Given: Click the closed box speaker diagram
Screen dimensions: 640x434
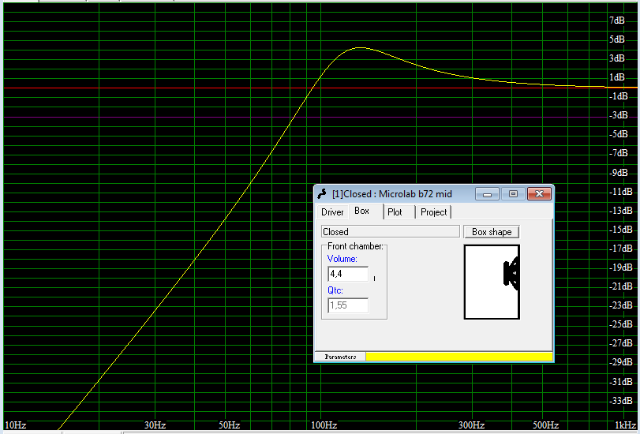Looking at the screenshot, I should click(x=492, y=282).
